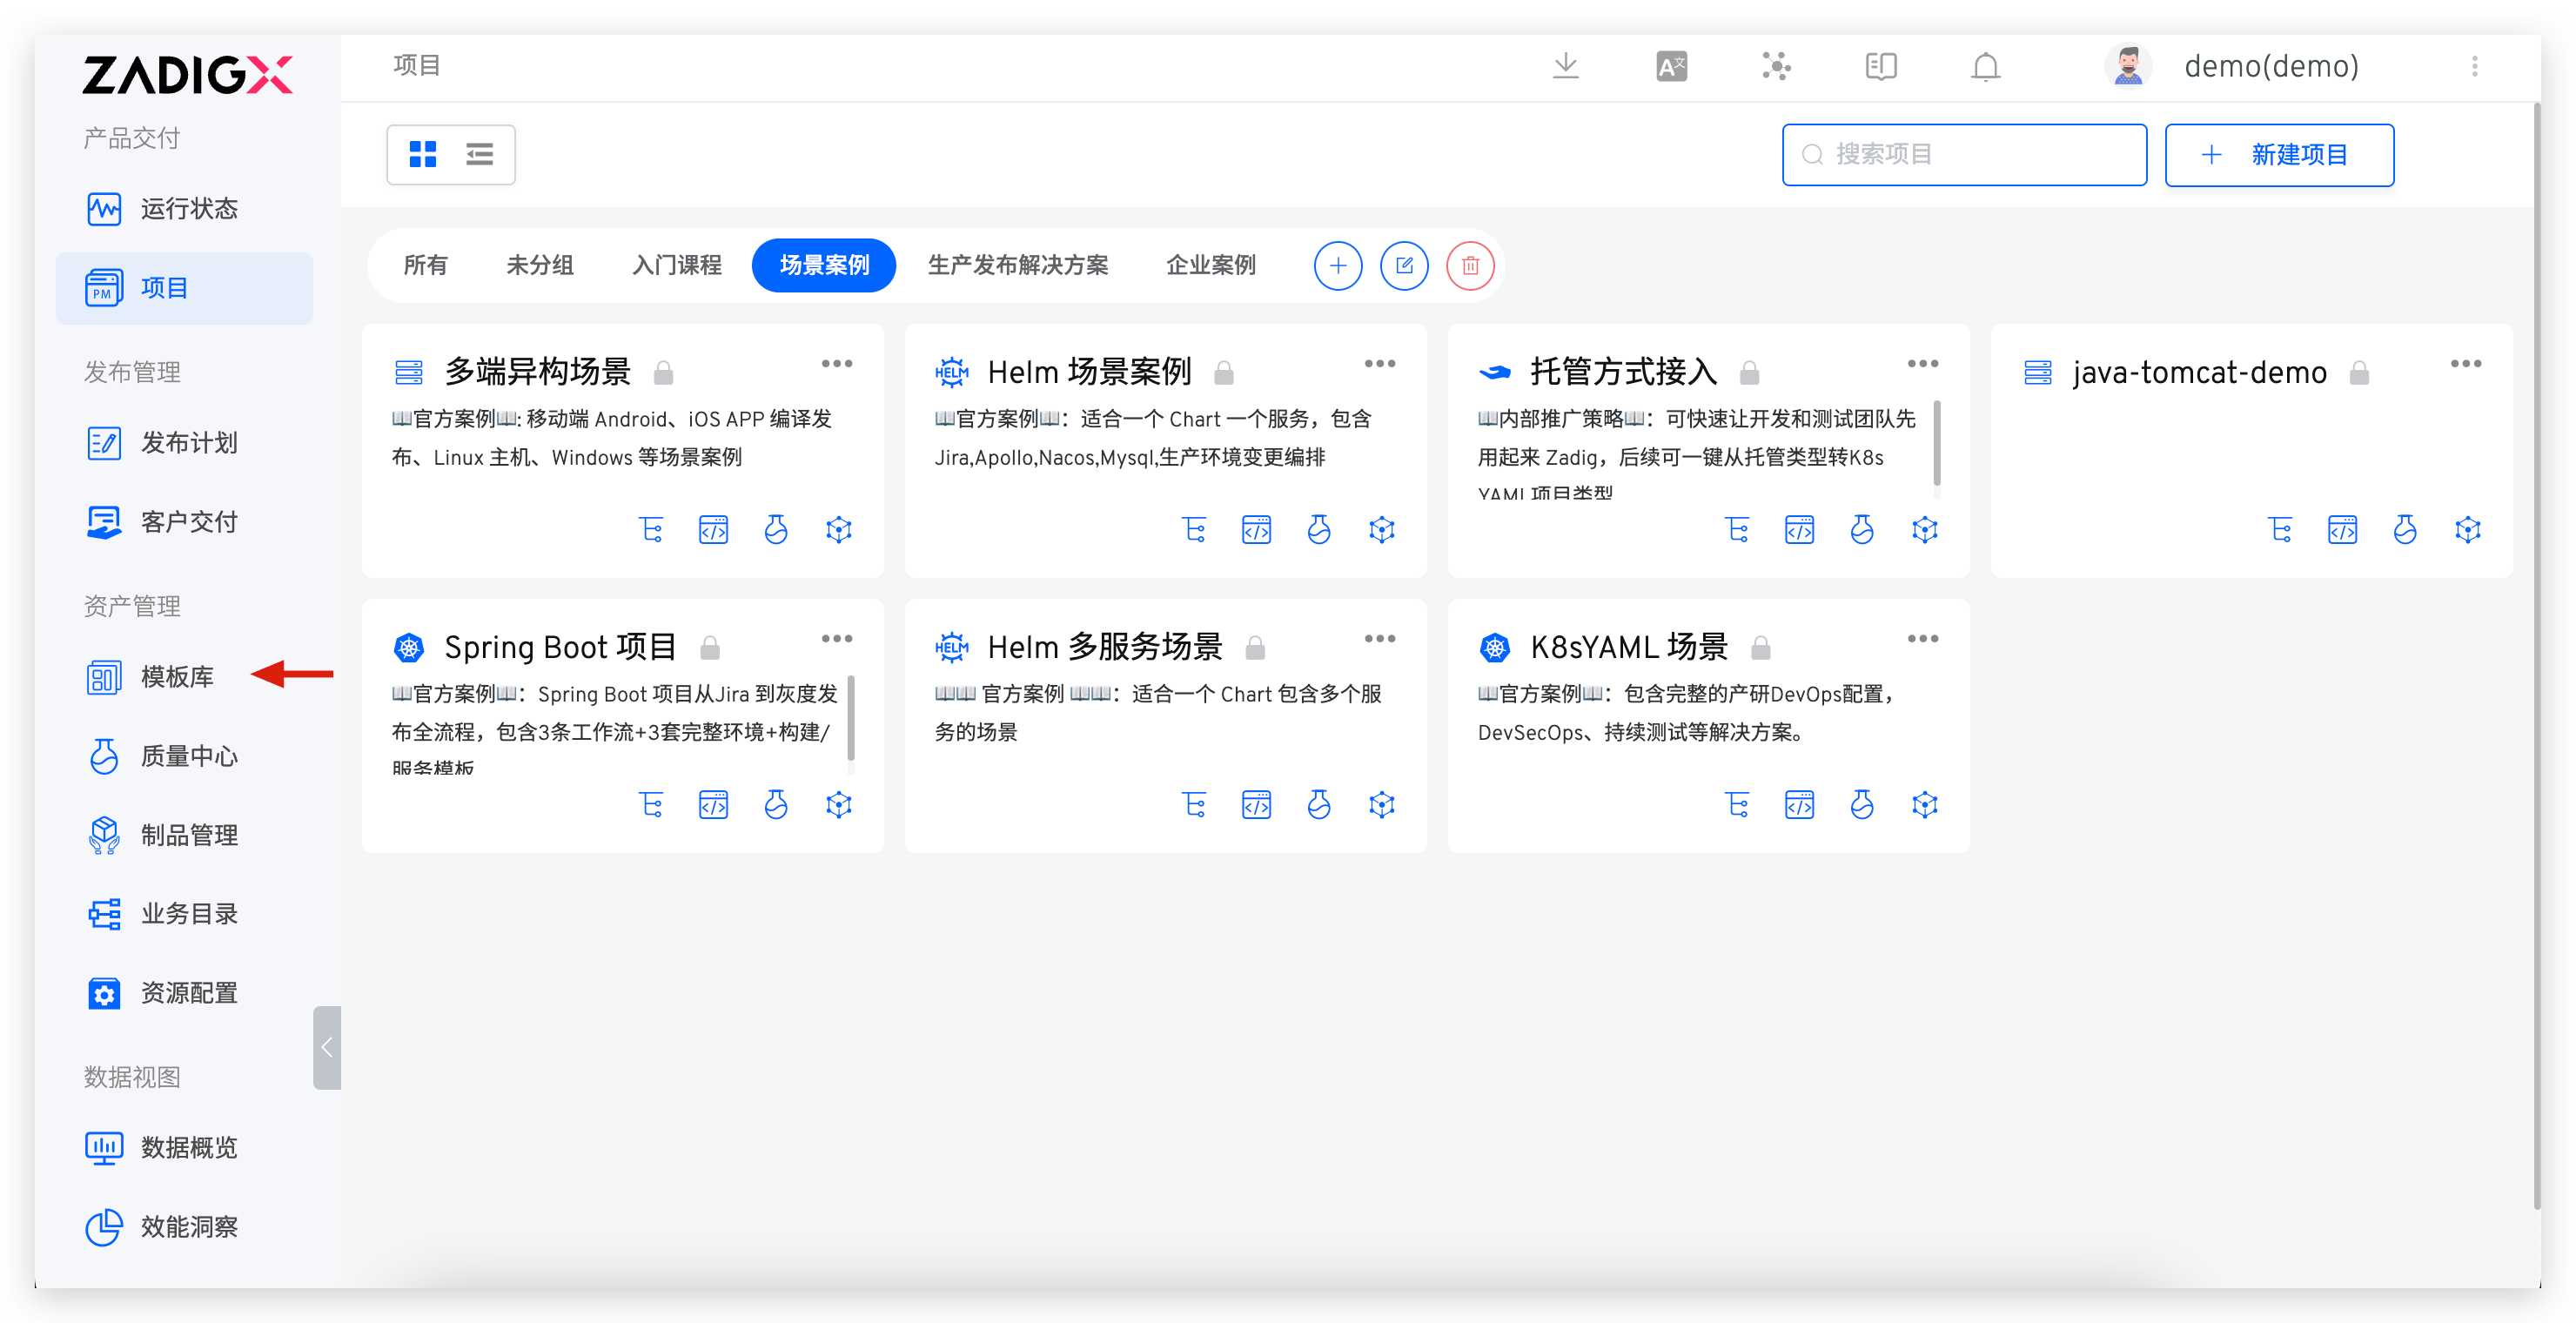The height and width of the screenshot is (1323, 2576).
Task: Click the add project group plus icon
Action: click(1337, 265)
